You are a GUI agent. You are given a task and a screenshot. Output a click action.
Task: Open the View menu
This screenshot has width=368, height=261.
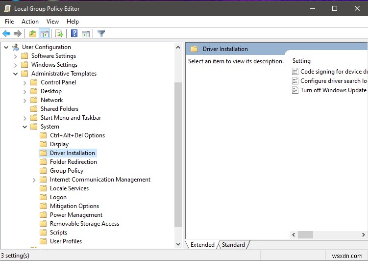(x=52, y=22)
